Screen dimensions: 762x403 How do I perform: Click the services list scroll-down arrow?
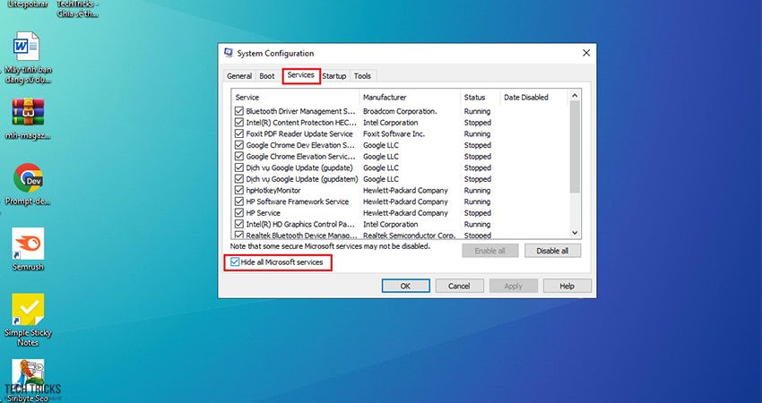(x=575, y=233)
